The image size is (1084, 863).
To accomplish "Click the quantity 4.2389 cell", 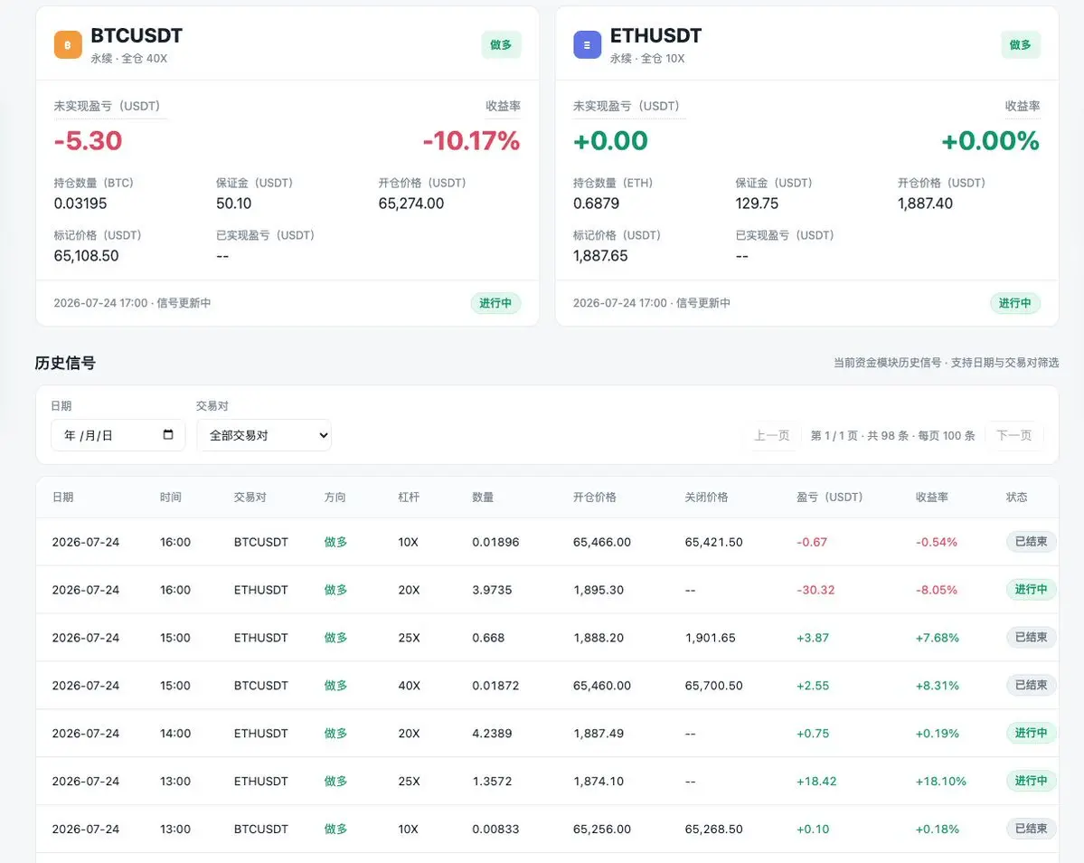I will pyautogui.click(x=492, y=733).
